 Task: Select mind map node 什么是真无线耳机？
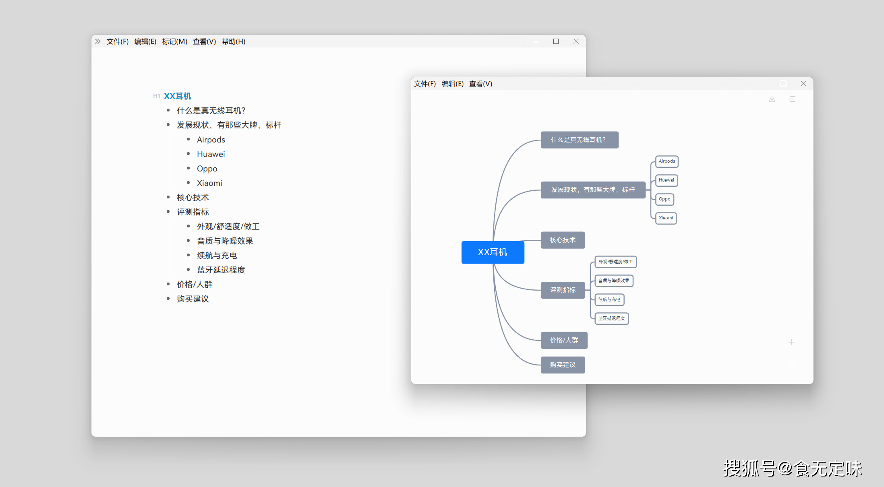coord(579,140)
